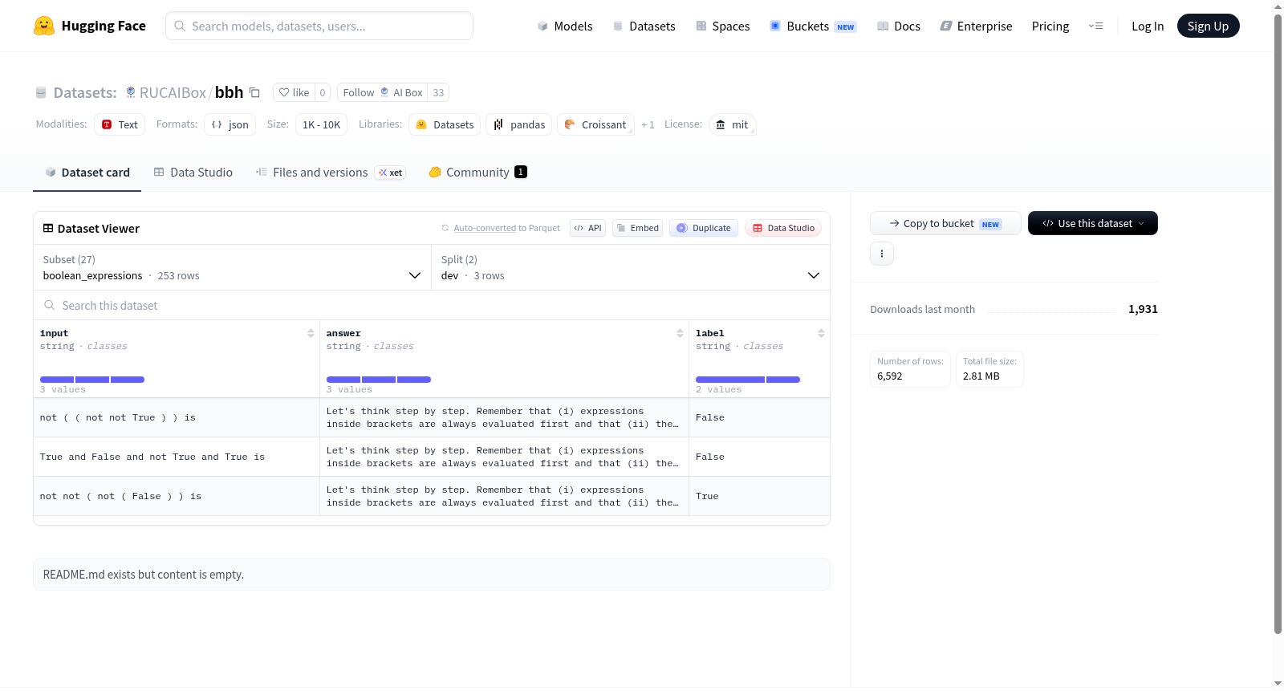The image size is (1284, 691).
Task: Open the Docs page
Action: coord(899,26)
